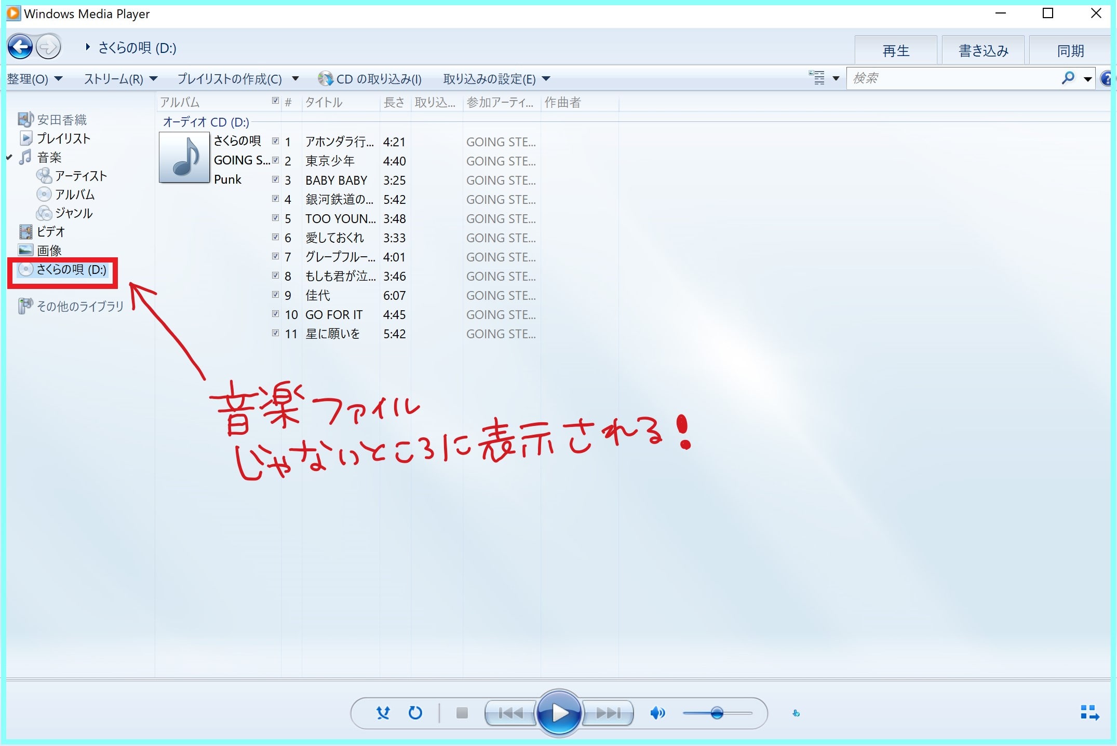The image size is (1117, 746).
Task: Switch to the 再生 tab
Action: tap(896, 50)
